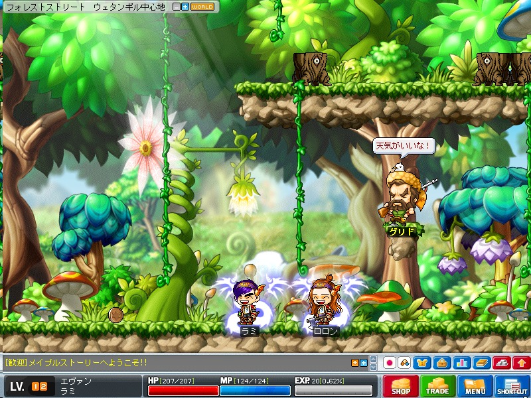Click the EXP bar showing 0.62%
Screen dimensions: 531x398
[x=333, y=391]
